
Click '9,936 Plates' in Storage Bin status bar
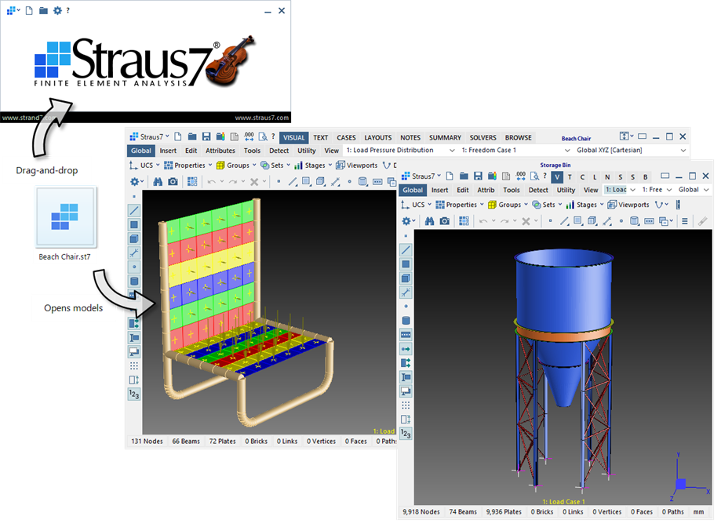click(x=504, y=511)
